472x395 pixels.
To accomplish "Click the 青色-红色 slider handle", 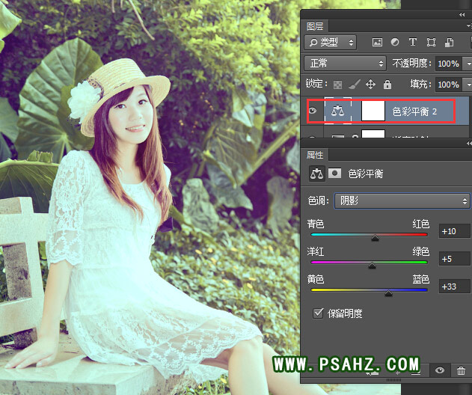I will click(x=375, y=238).
